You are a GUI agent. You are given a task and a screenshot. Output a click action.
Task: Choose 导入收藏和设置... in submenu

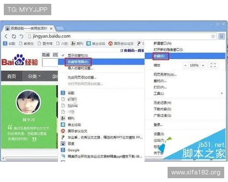(80, 68)
